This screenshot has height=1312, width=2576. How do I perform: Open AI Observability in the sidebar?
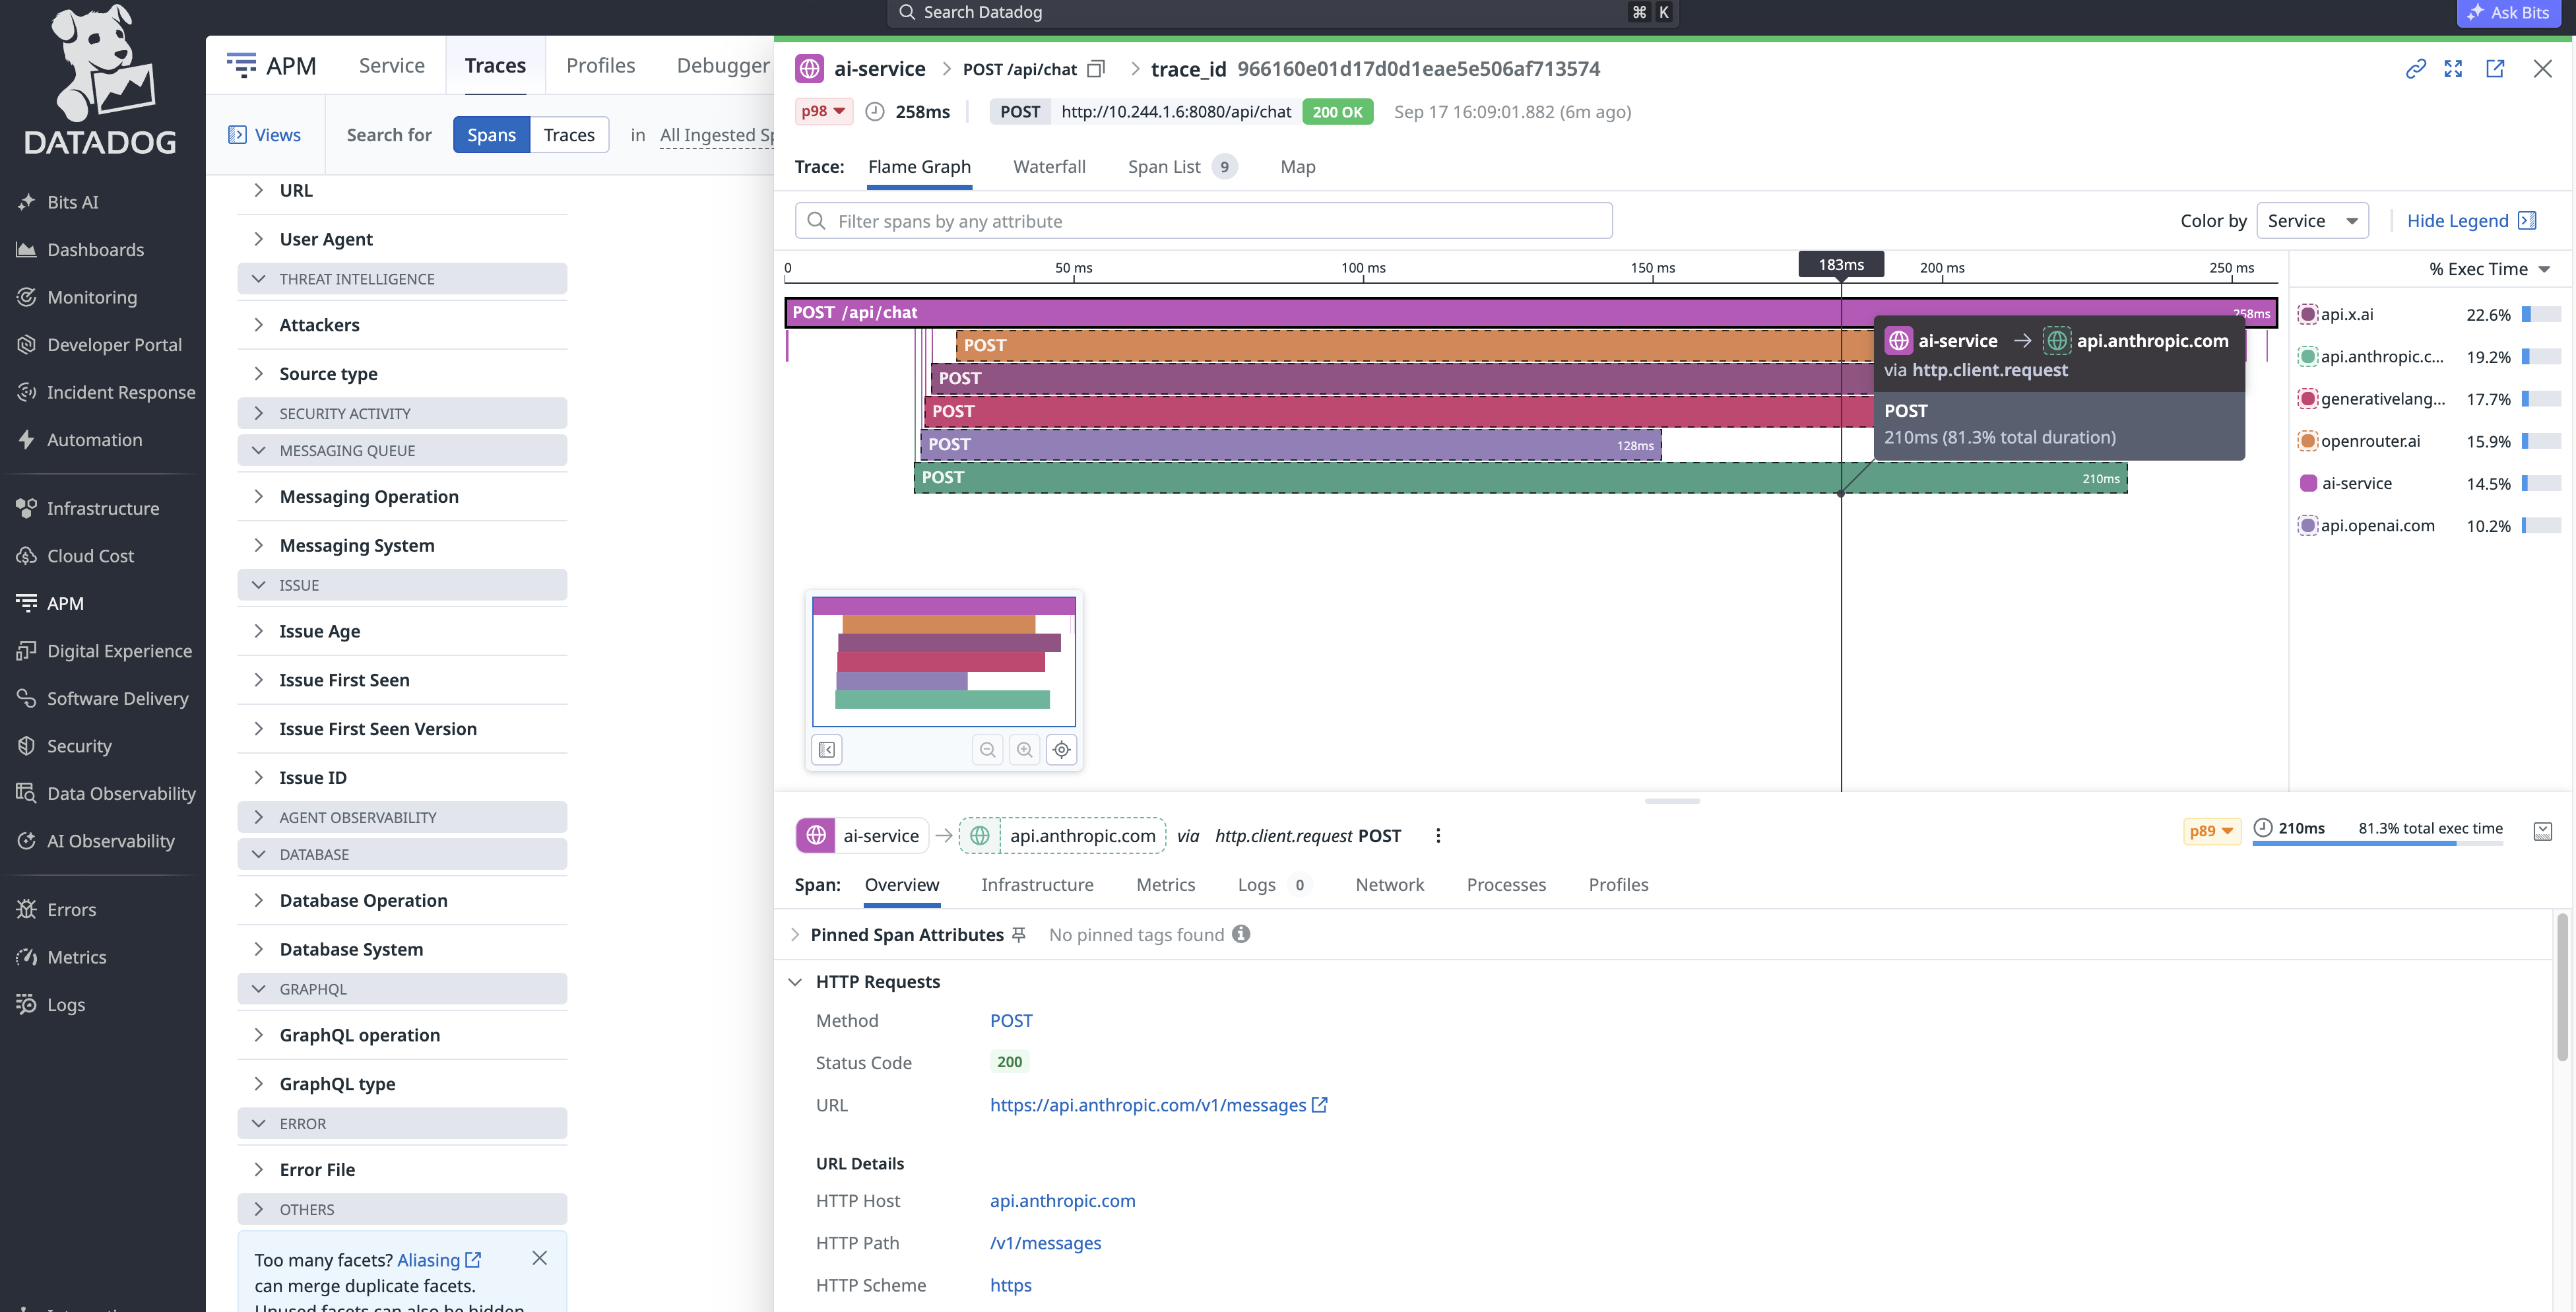pos(95,841)
